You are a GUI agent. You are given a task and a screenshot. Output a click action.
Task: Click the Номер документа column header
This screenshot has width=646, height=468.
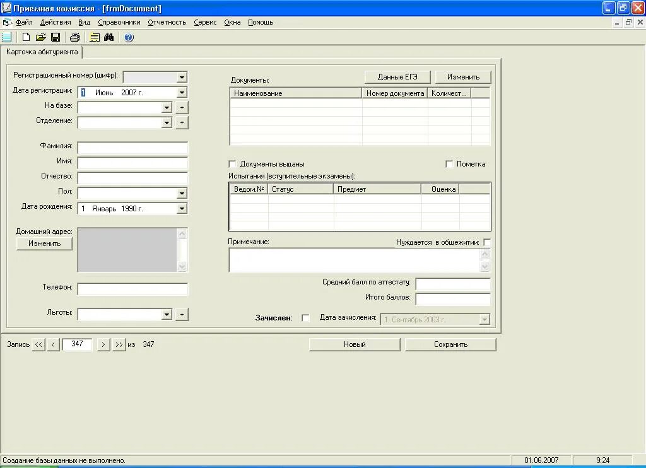point(395,93)
